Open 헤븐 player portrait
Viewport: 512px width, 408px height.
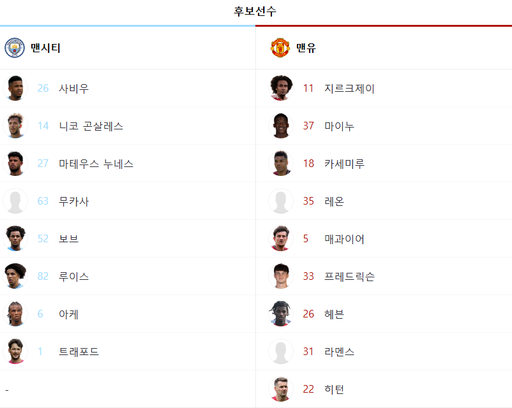(281, 314)
